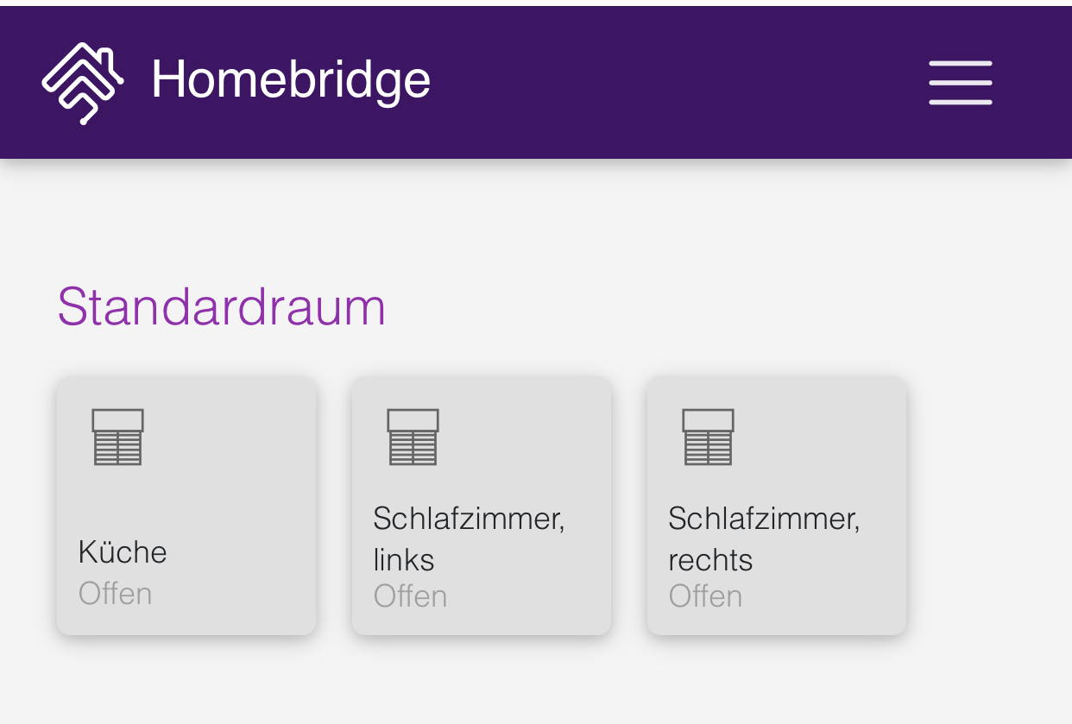Click the word 'rechts' on bedroom tile
Viewport: 1072px width, 724px height.
[x=710, y=560]
